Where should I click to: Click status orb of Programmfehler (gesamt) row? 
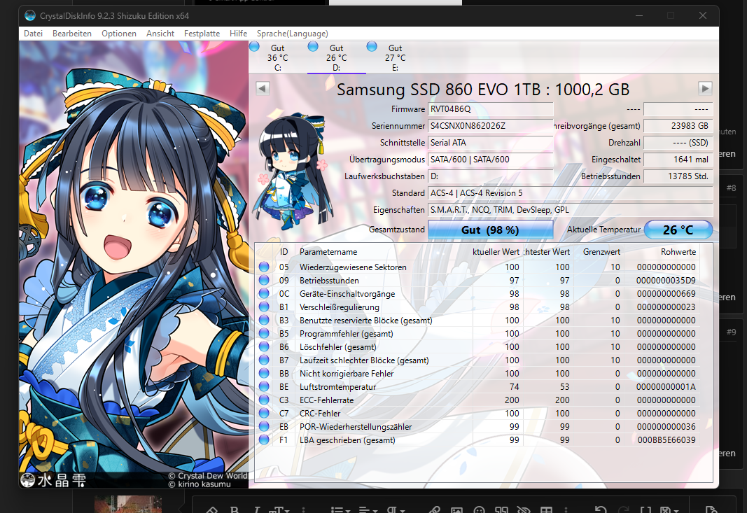[x=264, y=333]
